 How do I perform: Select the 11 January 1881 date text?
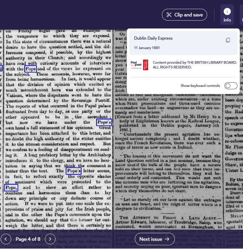coord(147,48)
